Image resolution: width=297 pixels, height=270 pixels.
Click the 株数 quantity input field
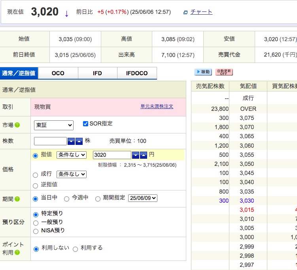[x=50, y=141]
